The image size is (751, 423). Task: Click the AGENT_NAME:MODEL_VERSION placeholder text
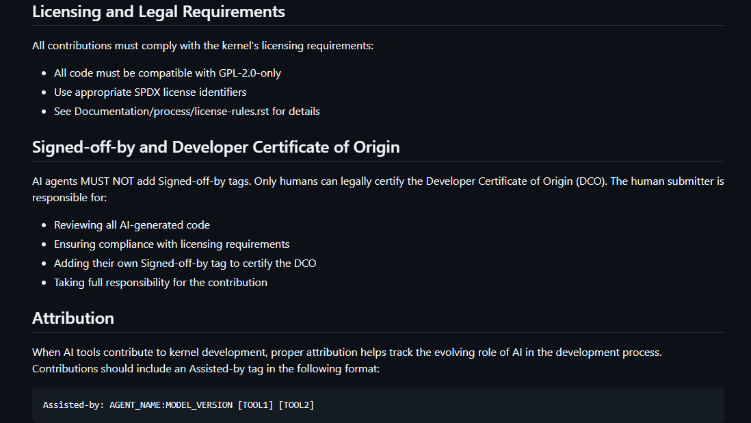(x=170, y=405)
